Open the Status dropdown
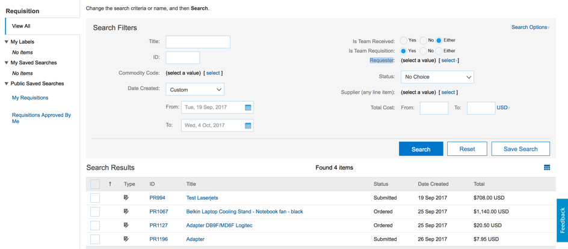This screenshot has width=568, height=249. [x=437, y=77]
